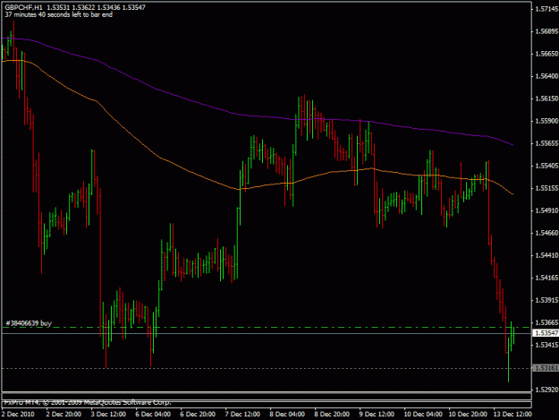This screenshot has width=559, height=420.
Task: Click the 1.53665 price axis label
Action: (546, 322)
